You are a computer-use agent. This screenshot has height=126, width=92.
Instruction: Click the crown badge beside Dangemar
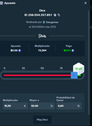point(44,22)
